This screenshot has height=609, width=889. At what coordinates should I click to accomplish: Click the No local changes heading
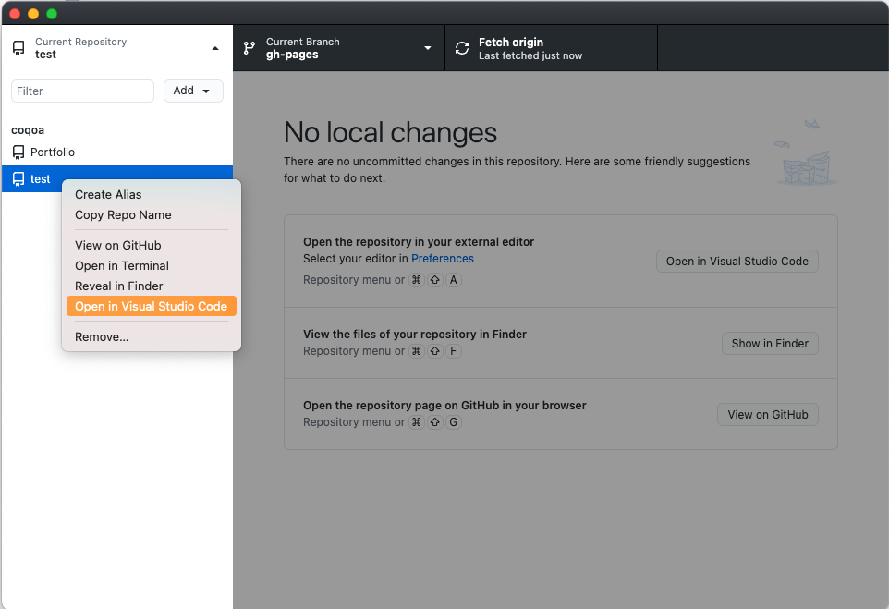[390, 133]
